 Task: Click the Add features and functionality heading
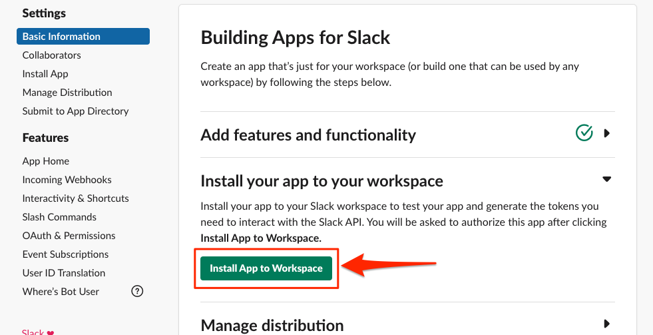pos(308,135)
